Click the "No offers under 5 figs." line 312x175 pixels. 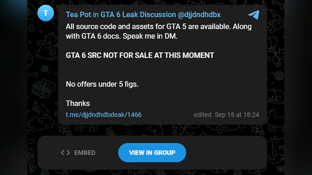(102, 84)
